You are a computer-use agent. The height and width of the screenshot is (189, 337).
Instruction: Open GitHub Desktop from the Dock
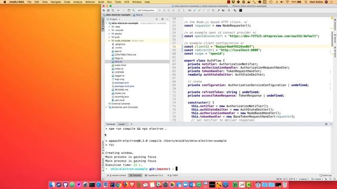(x=65, y=184)
